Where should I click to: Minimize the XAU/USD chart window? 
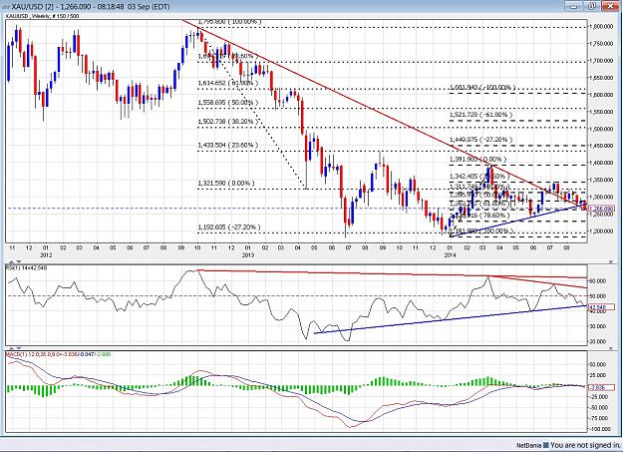(574, 6)
